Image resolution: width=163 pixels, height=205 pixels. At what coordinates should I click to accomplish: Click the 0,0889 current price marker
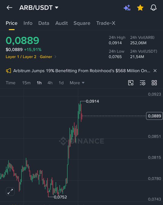pos(154,116)
